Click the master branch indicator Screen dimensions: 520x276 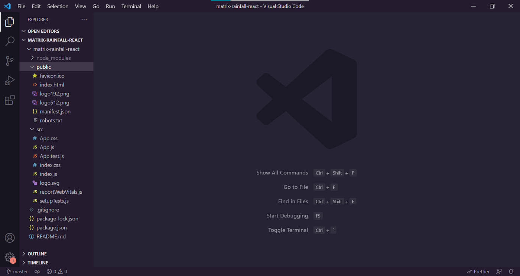[x=17, y=272]
